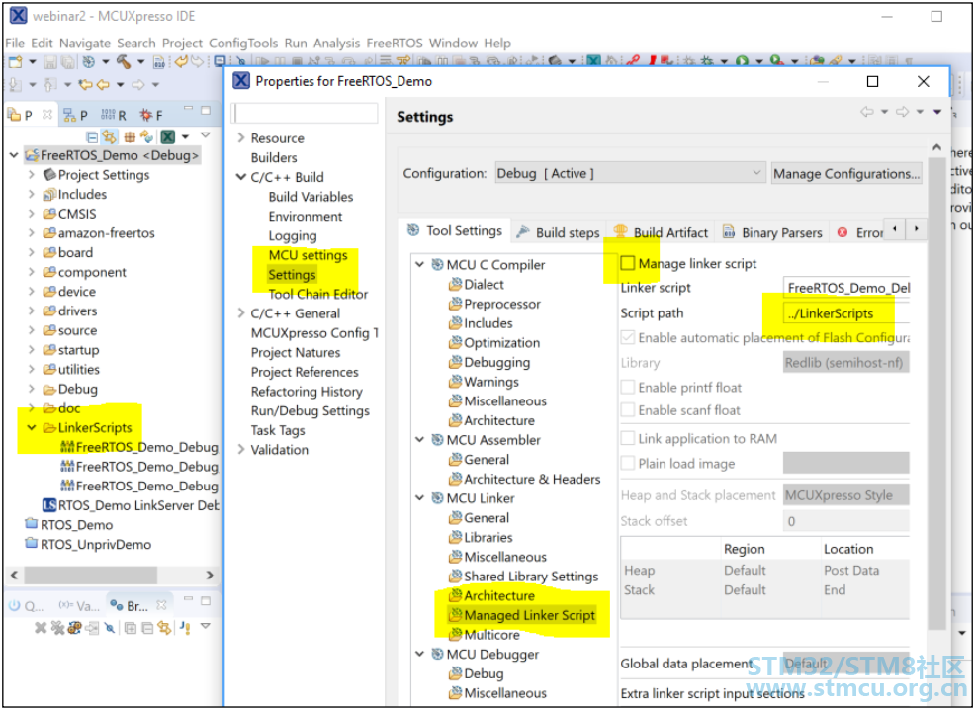
Task: Expand the amazon-freertos folder
Action: tap(31, 232)
